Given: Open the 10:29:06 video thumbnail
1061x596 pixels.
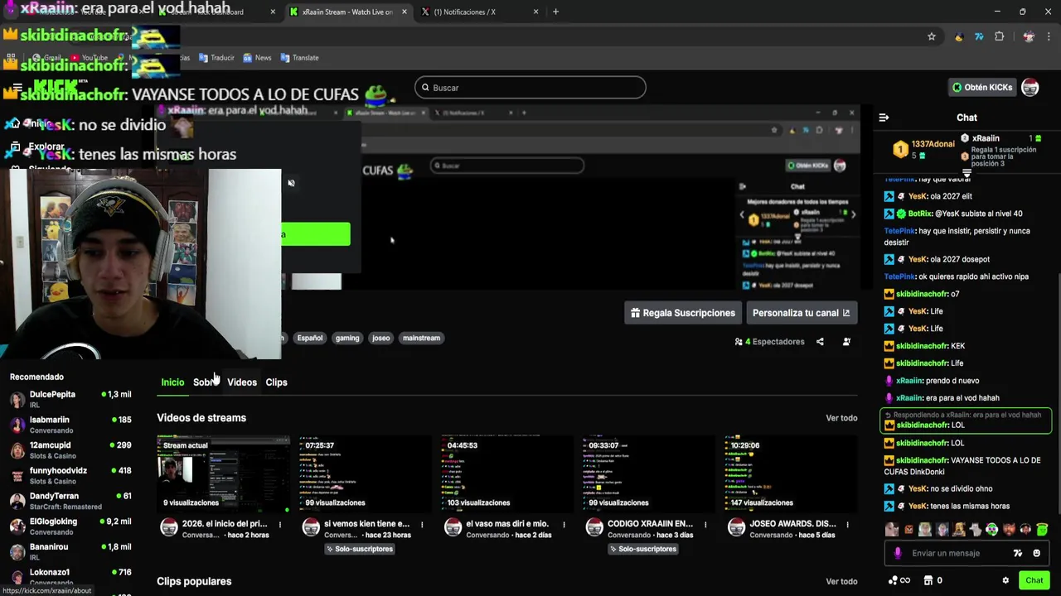Looking at the screenshot, I should 791,473.
